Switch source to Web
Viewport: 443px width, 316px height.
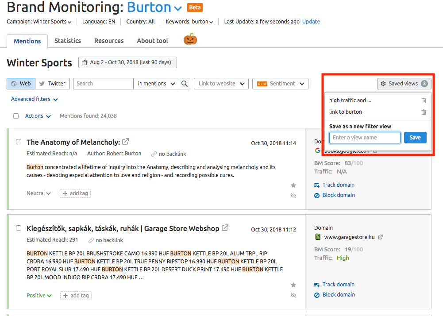pyautogui.click(x=21, y=84)
